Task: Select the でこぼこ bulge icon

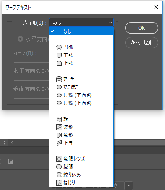Action: point(59,87)
